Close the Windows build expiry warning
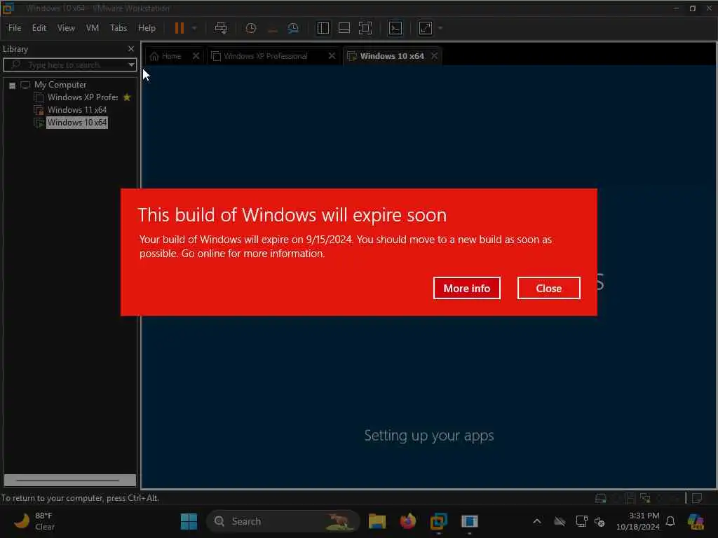718x538 pixels. pos(548,288)
